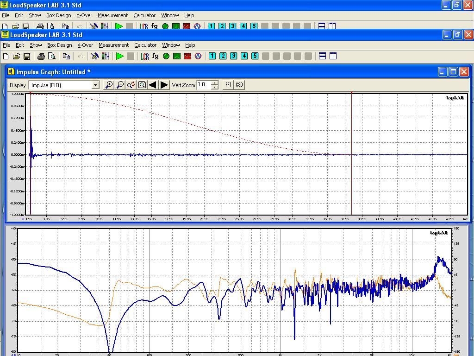This screenshot has height=356, width=474.
Task: Click the V voltmeter icon, front toolbar
Action: (x=198, y=56)
